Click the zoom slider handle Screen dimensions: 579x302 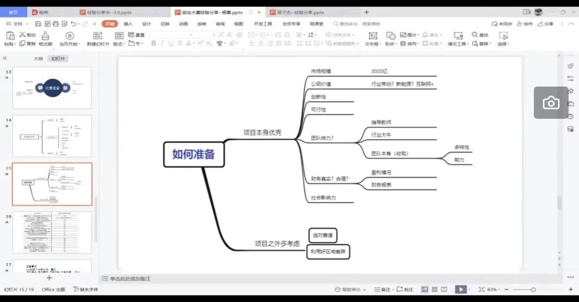pyautogui.click(x=533, y=290)
